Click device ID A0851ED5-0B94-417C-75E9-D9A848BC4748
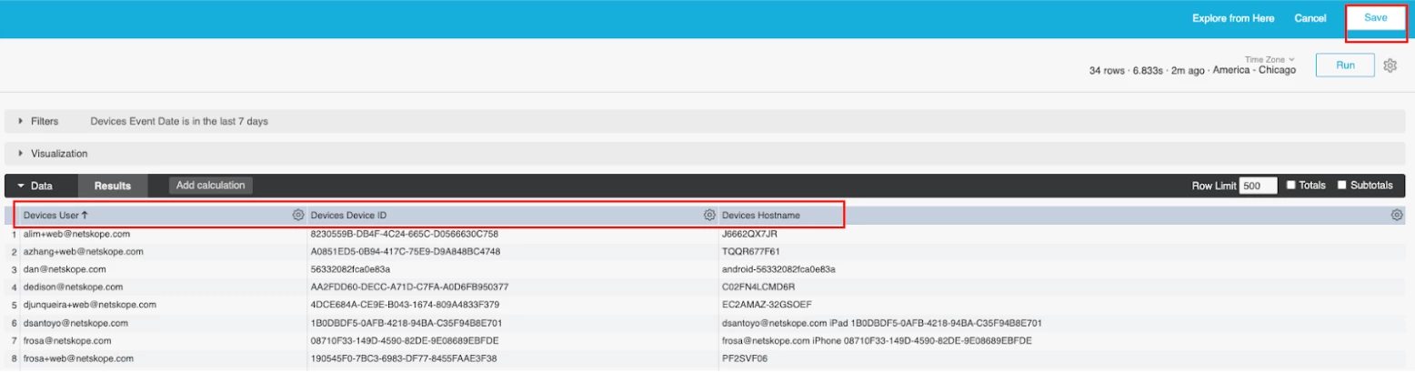Image resolution: width=1415 pixels, height=373 pixels. pyautogui.click(x=405, y=251)
